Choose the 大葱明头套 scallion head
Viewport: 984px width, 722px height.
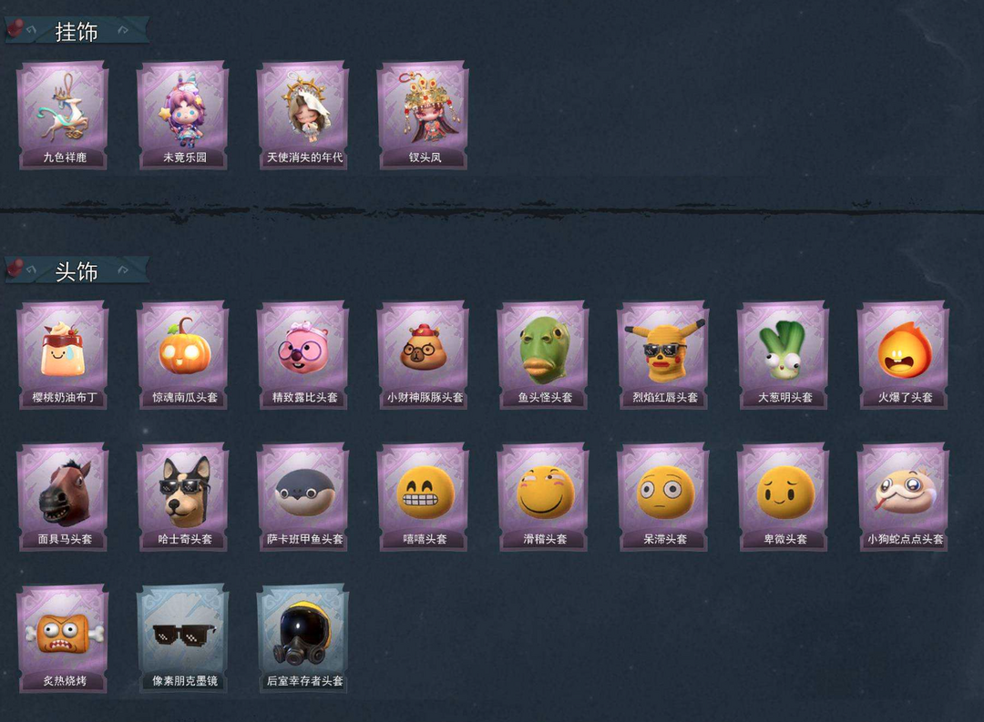click(x=784, y=356)
